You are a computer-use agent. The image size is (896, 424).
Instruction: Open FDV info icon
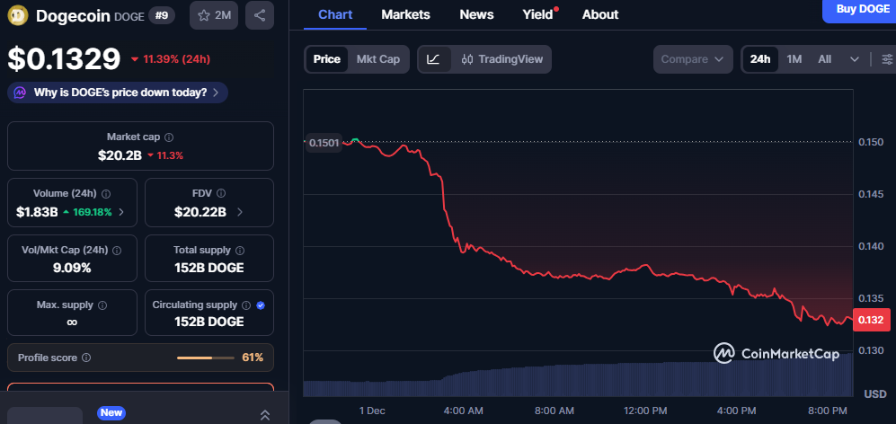221,194
